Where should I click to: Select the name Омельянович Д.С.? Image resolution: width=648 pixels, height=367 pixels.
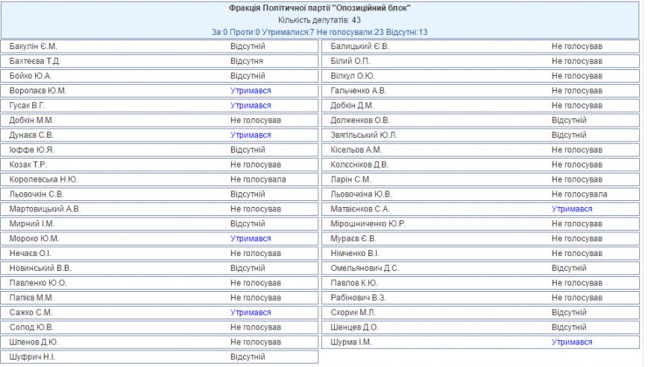(x=365, y=269)
